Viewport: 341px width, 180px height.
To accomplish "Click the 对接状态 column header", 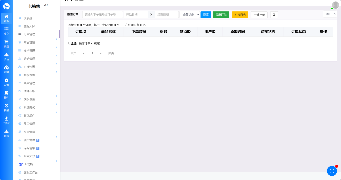I will pos(268,31).
